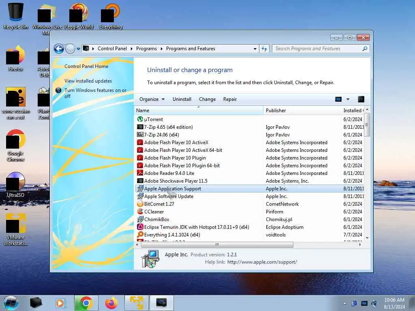Click the BitComet 1.27 icon

[140, 204]
